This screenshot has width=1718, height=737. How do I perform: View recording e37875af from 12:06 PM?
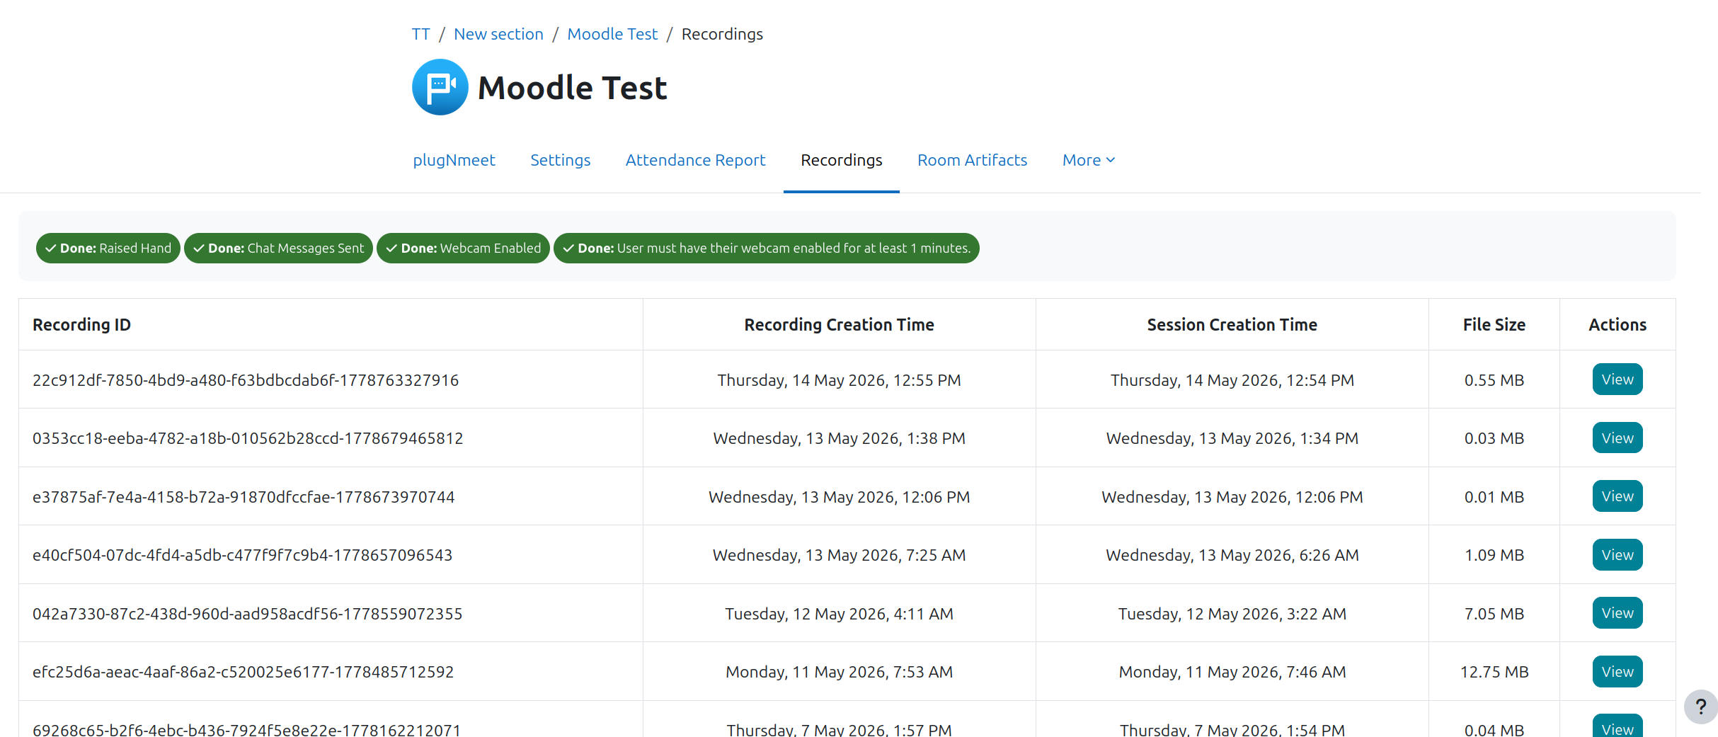click(x=1617, y=496)
